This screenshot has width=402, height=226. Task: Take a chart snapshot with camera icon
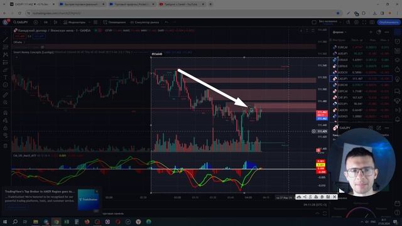[372, 23]
